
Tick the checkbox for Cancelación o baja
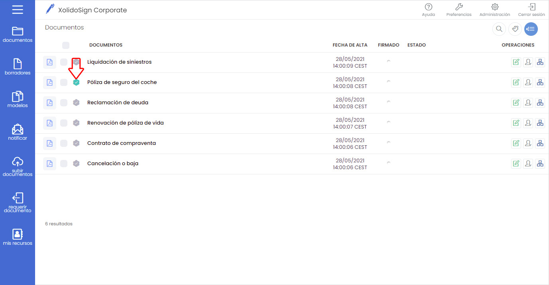tap(64, 164)
